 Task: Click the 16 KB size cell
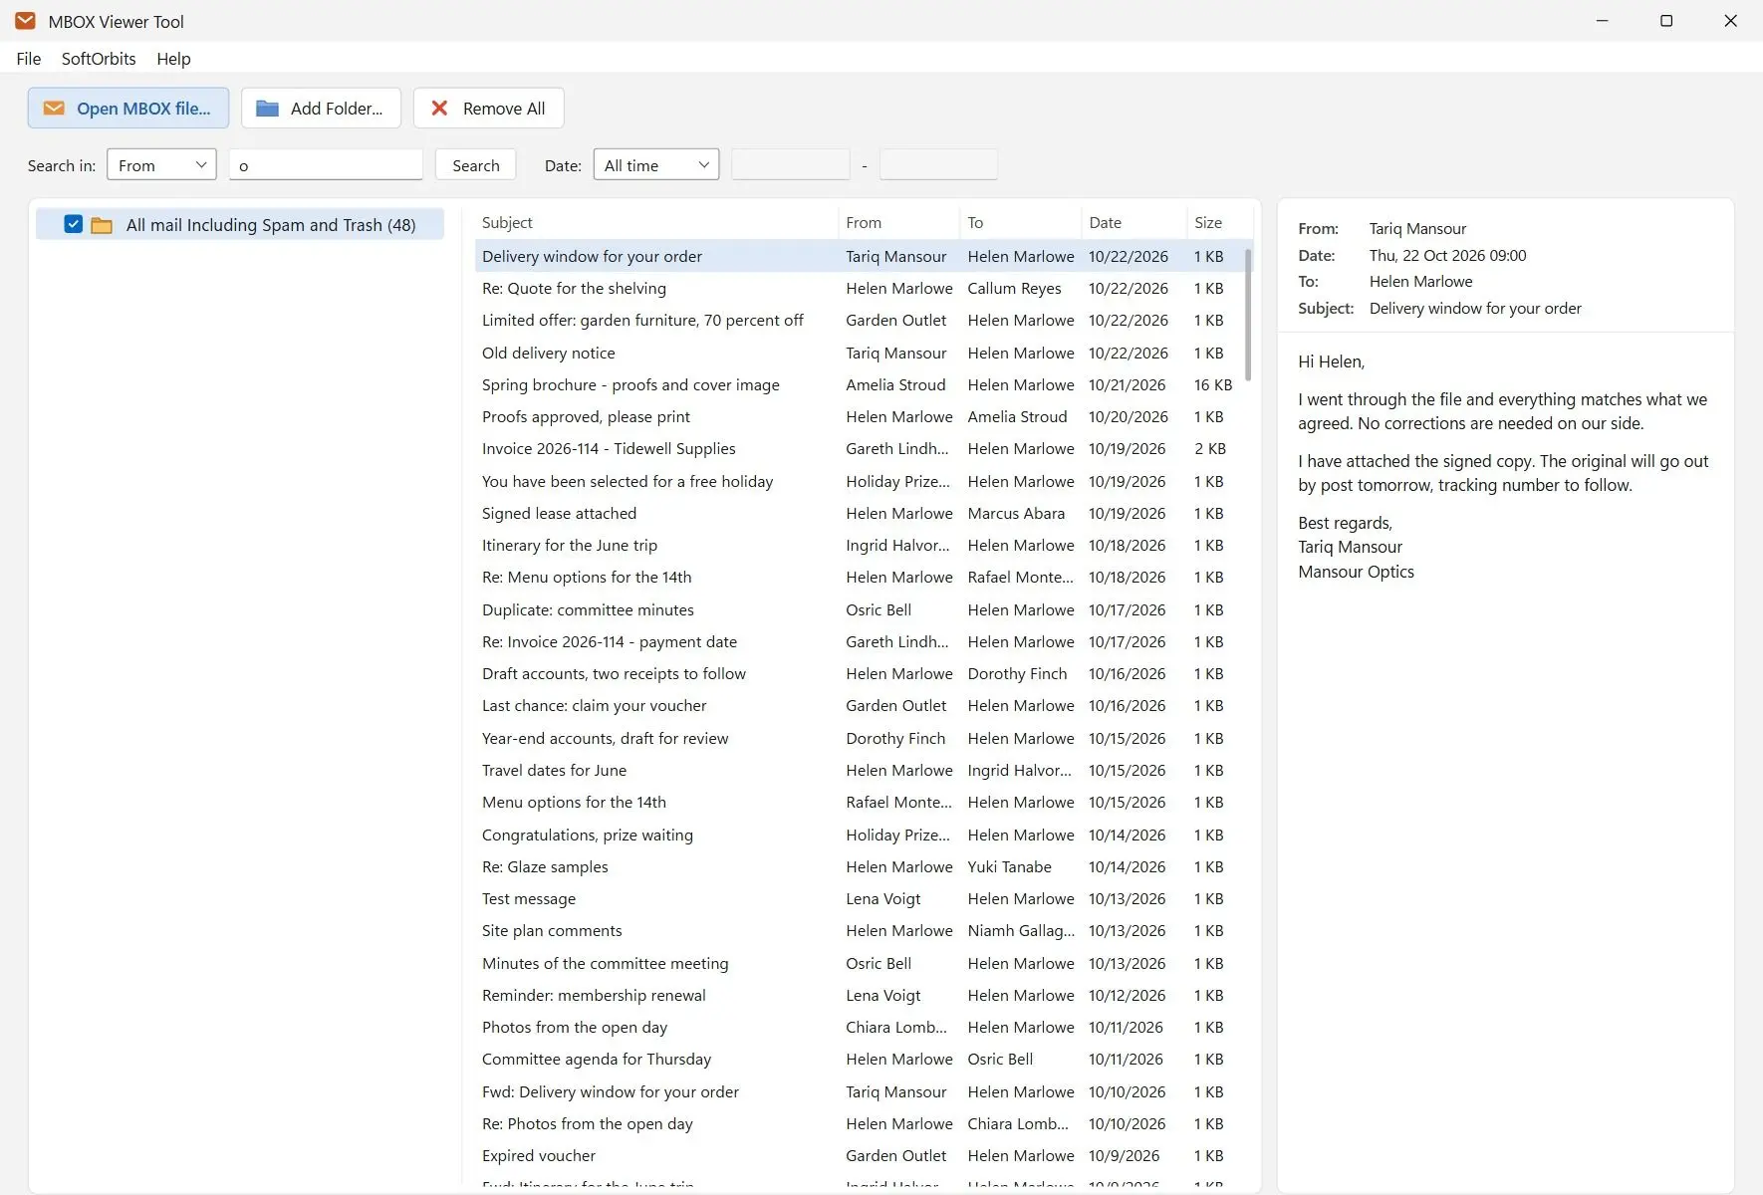1212,384
